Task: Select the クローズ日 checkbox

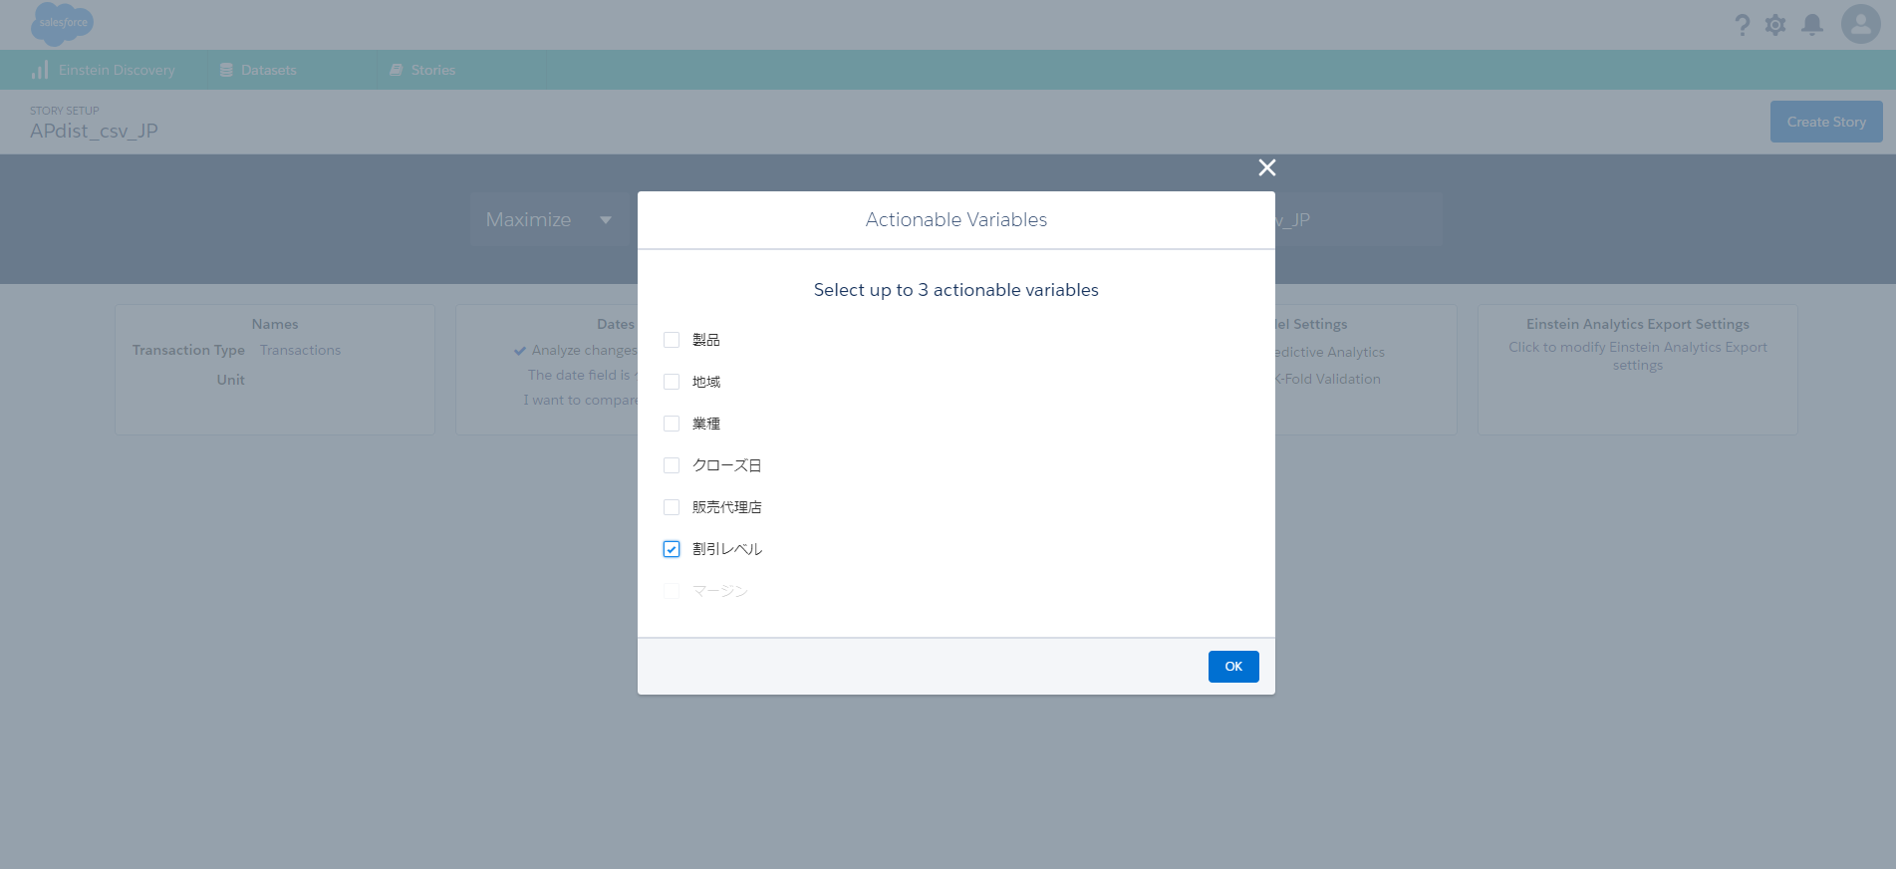Action: pos(672,465)
